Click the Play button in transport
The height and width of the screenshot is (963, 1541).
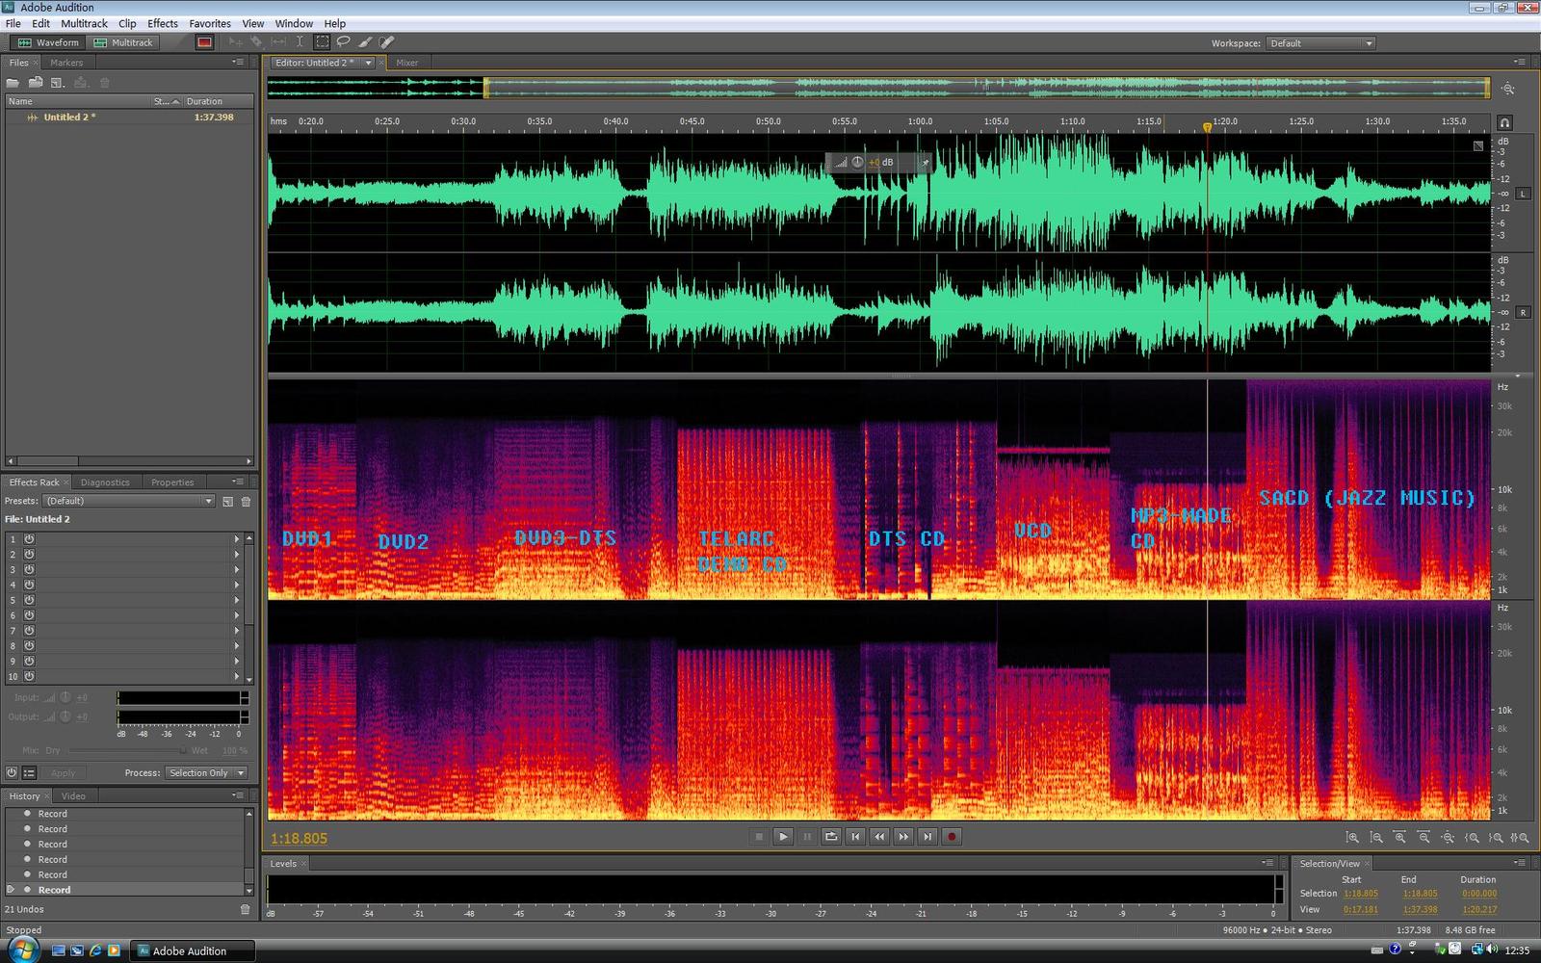[783, 837]
